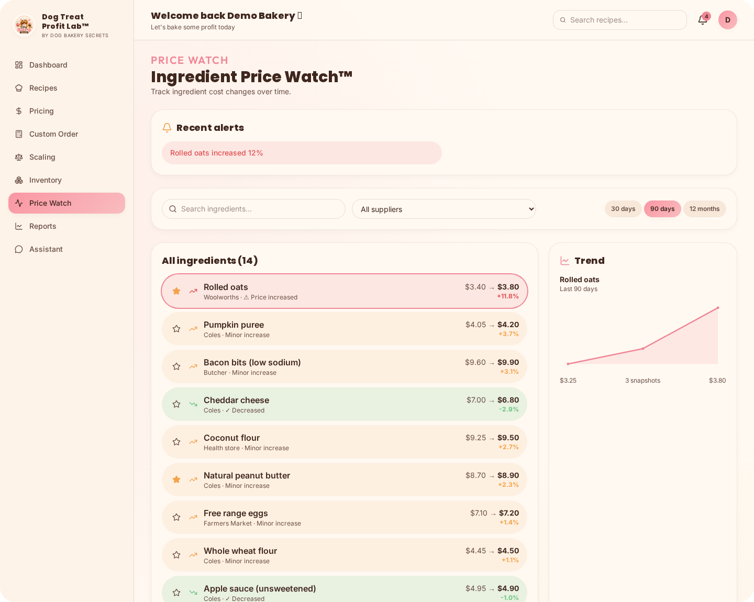Viewport: 754px width, 602px height.
Task: Click the Custom Order calculator icon
Action: coord(19,134)
